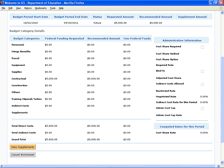Click the Firefox logo in the title bar

(x=2, y=2)
